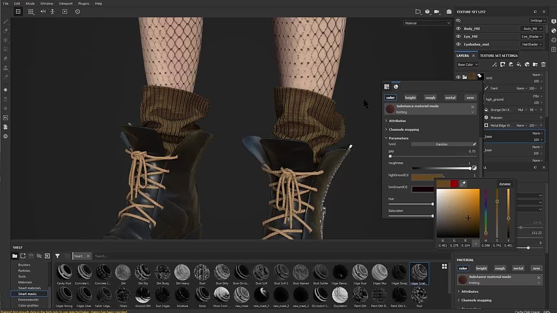
Task: Click the 3D cube view icon above viewport
Action: click(x=427, y=12)
